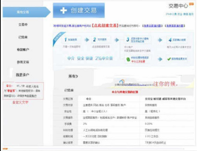The image size is (197, 151).
Task: Open 交易中 in the left sidebar
Action: 23,24
